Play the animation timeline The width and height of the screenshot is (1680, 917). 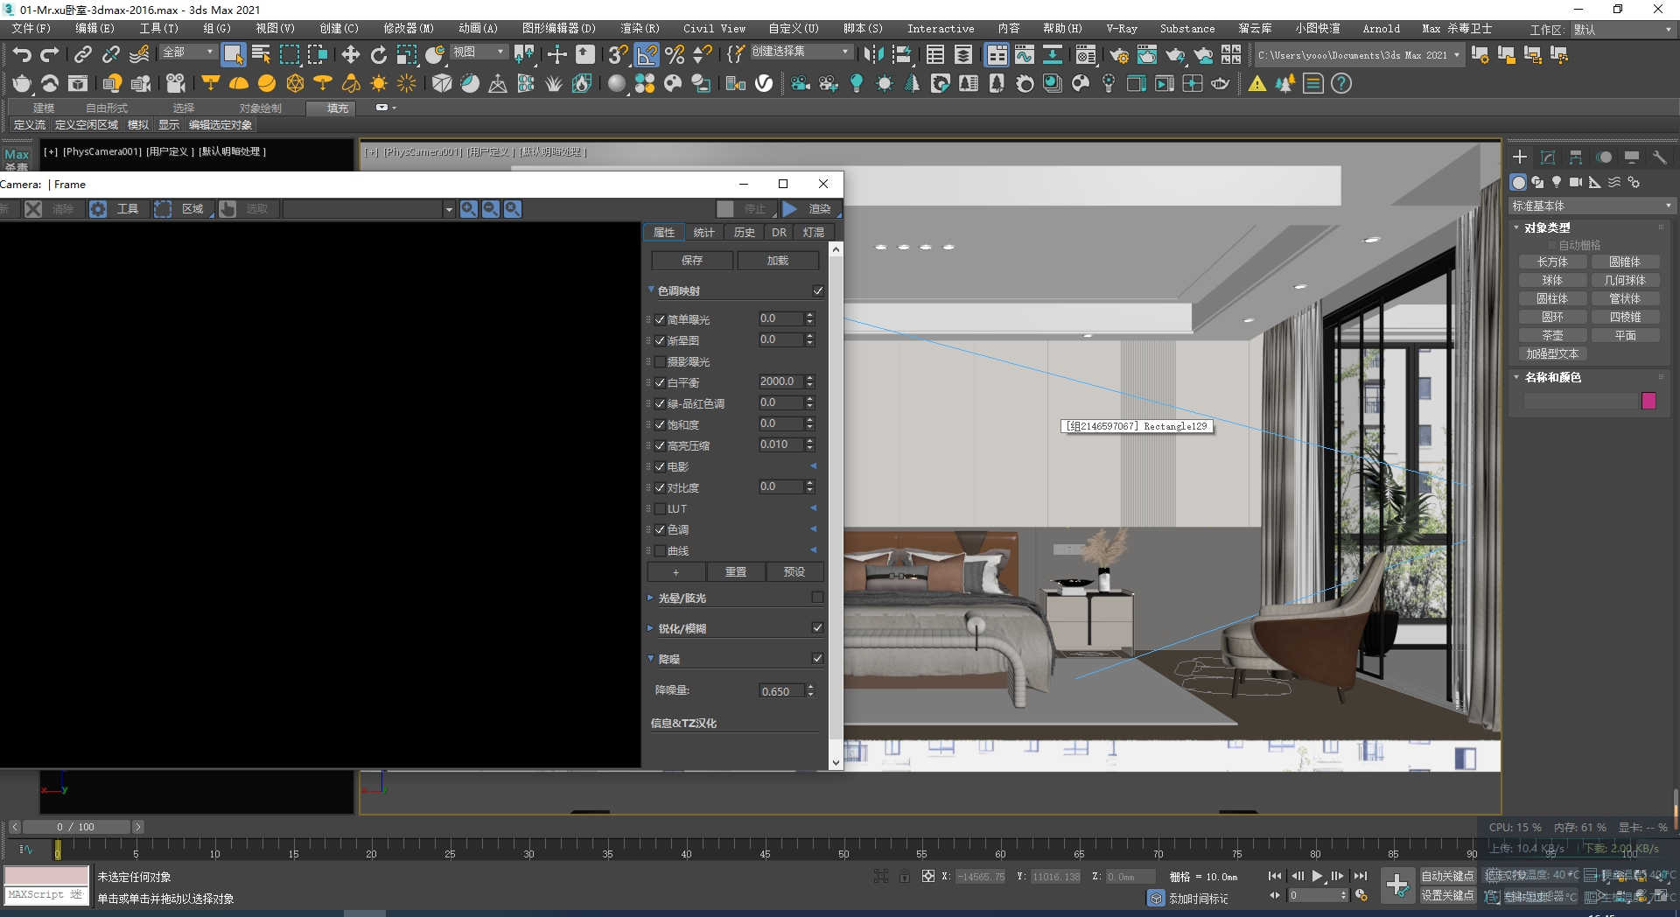coord(1318,876)
